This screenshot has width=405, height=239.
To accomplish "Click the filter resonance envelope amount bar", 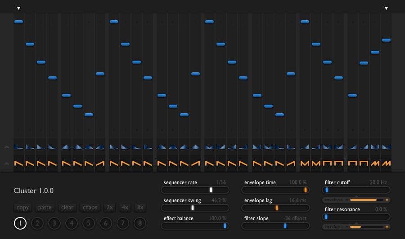I will [x=367, y=227].
